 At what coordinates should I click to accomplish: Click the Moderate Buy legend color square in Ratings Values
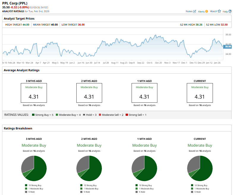click(57, 115)
